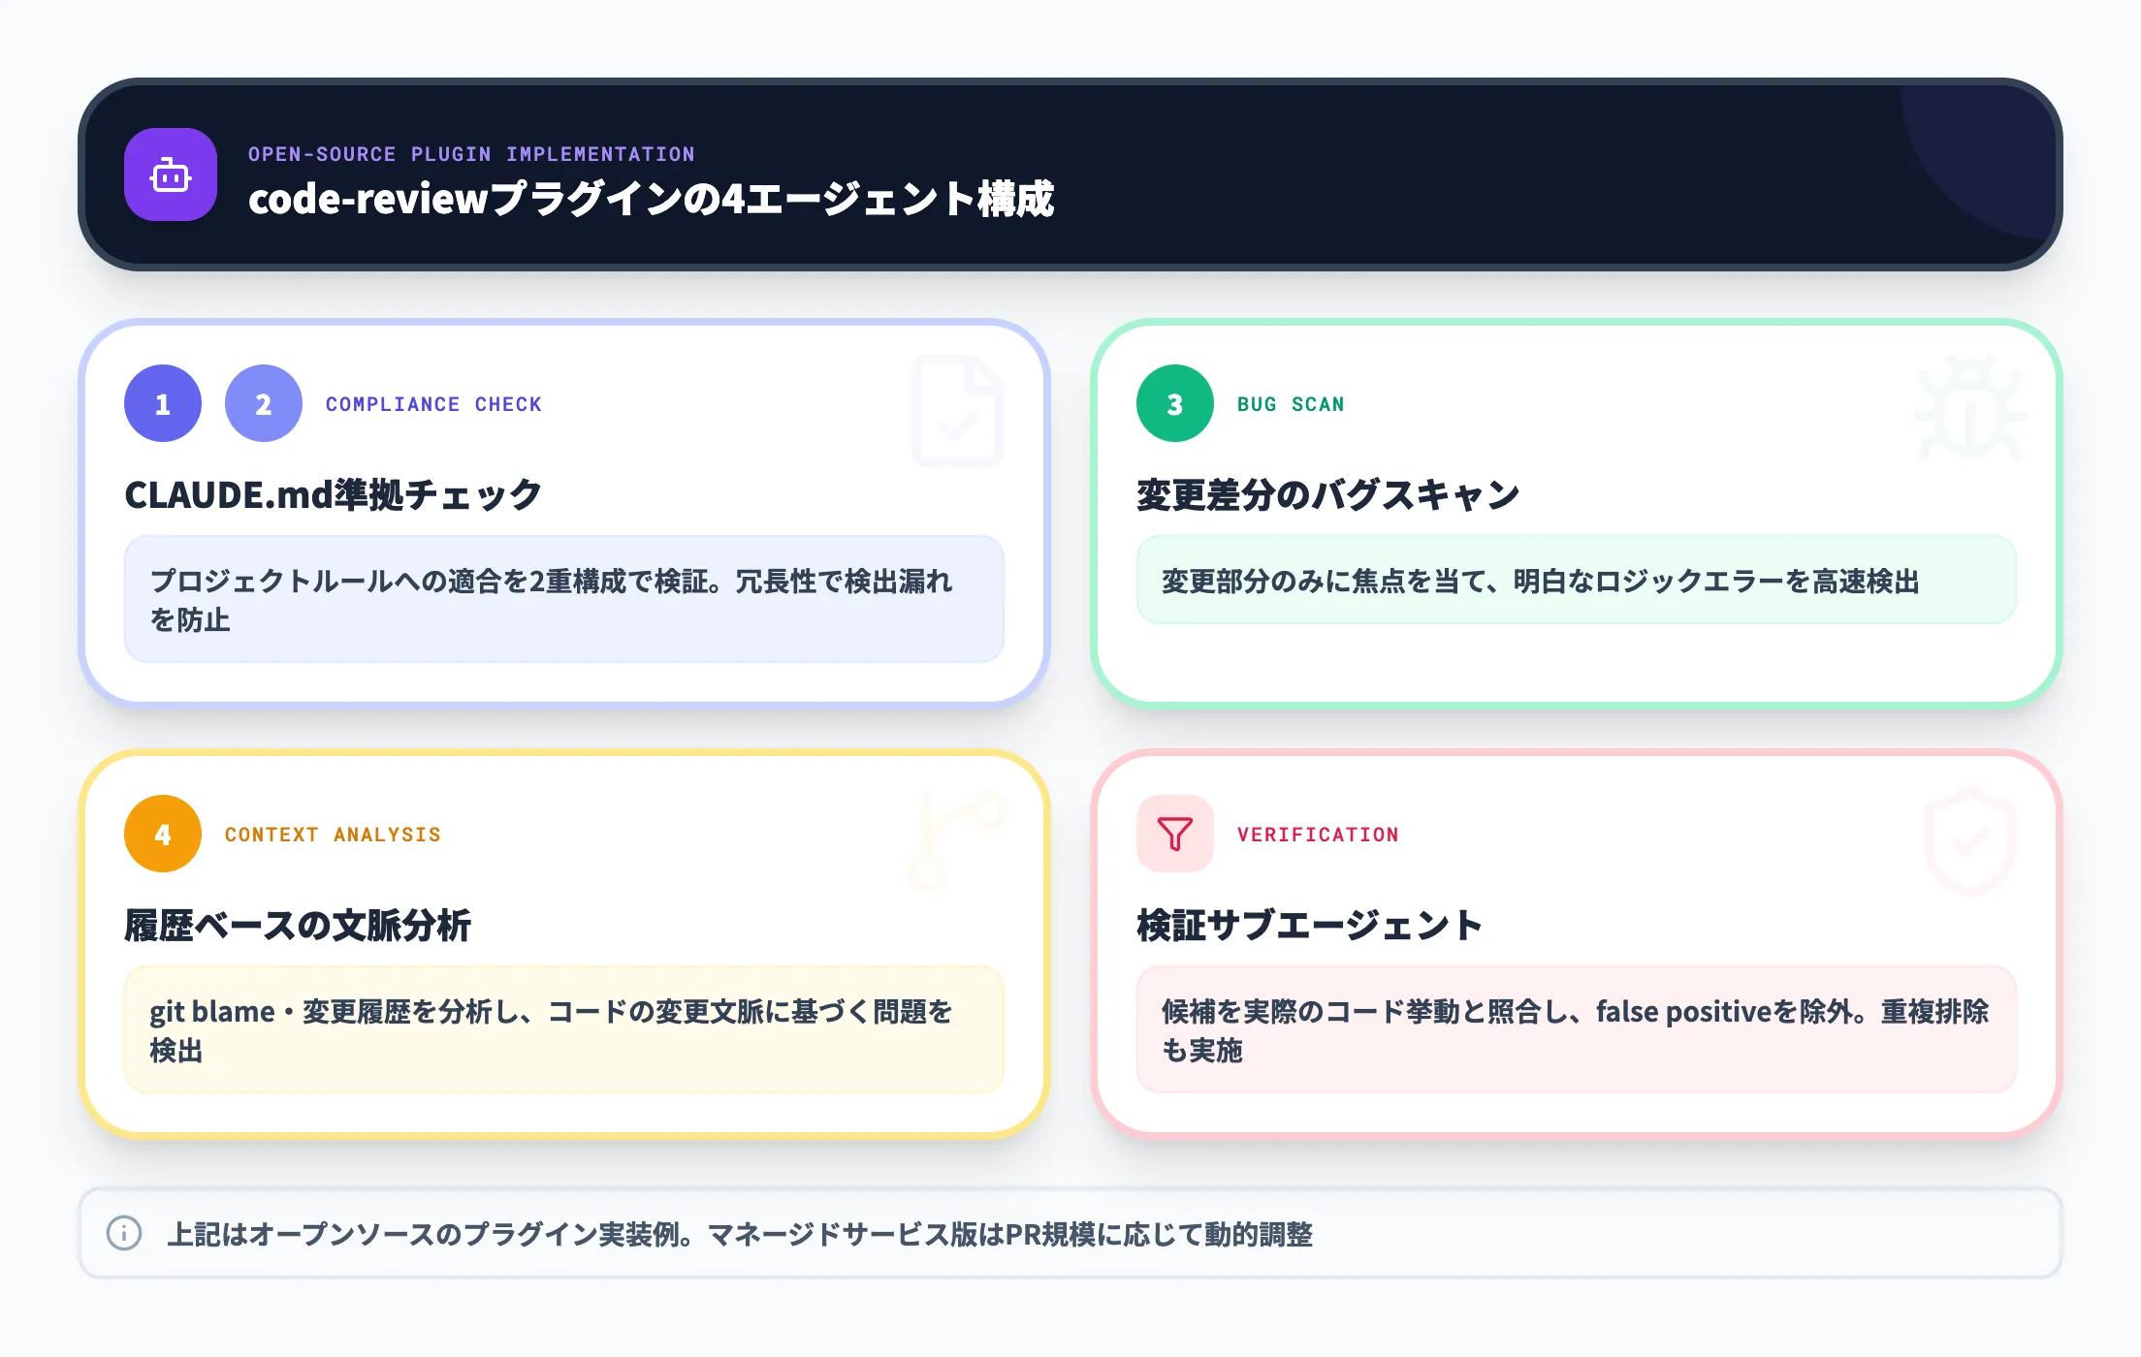Open the 検証サブエージェント card title
Viewport: 2141px width, 1357px height.
tap(1307, 924)
